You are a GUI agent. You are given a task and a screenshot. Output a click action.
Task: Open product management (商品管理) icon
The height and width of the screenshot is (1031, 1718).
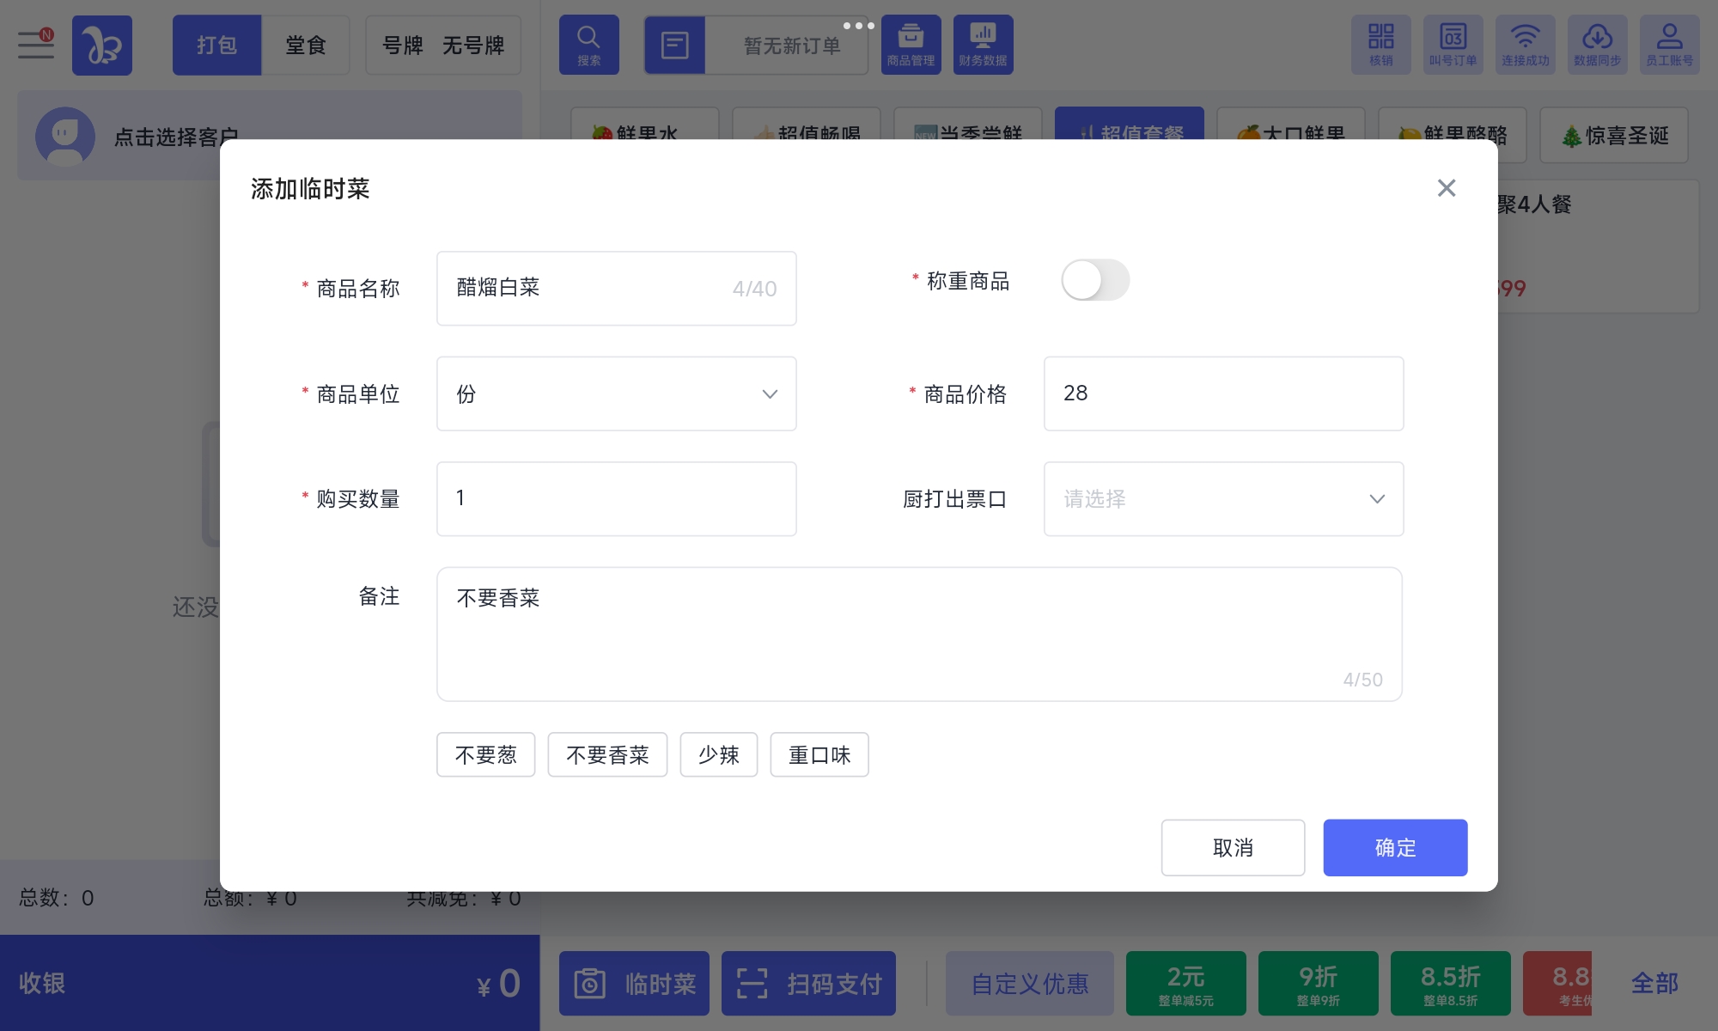click(x=911, y=45)
